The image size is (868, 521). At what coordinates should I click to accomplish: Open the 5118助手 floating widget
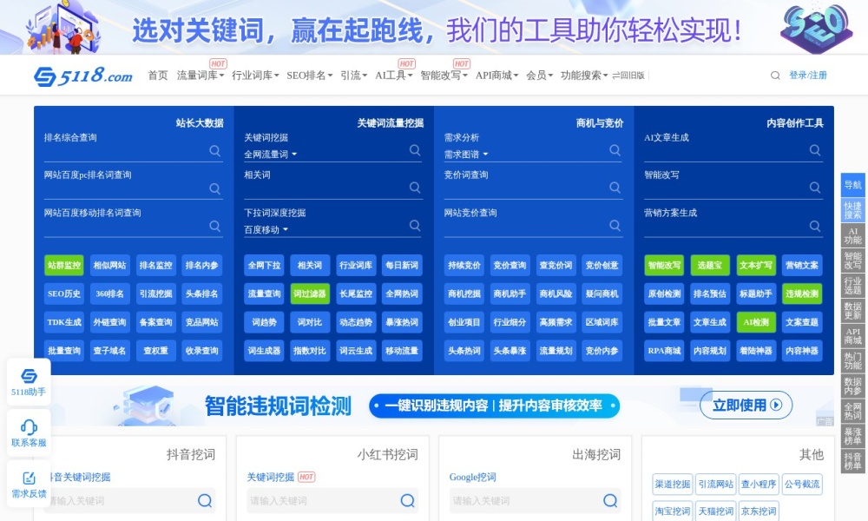click(29, 382)
